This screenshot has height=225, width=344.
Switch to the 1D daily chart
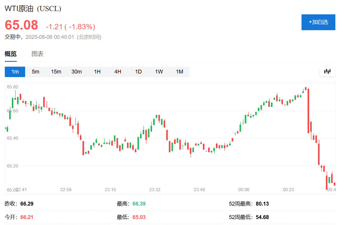pyautogui.click(x=138, y=72)
